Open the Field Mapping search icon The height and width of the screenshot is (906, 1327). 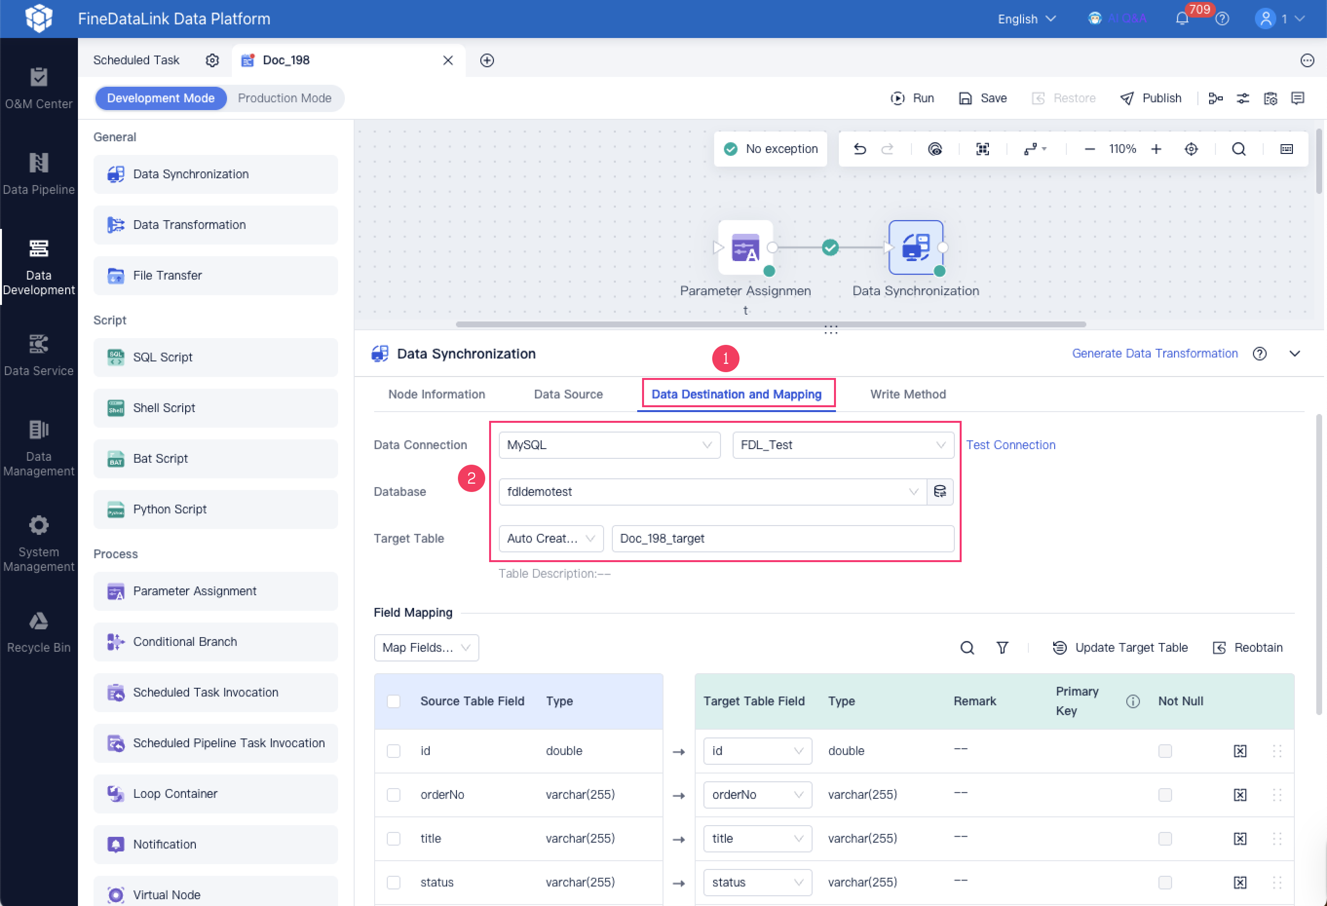click(x=967, y=647)
